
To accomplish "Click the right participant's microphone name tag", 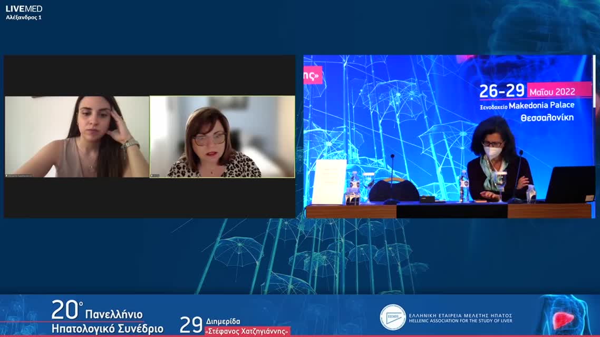I will (155, 175).
